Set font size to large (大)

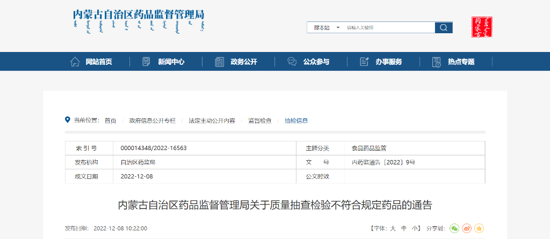click(x=393, y=228)
